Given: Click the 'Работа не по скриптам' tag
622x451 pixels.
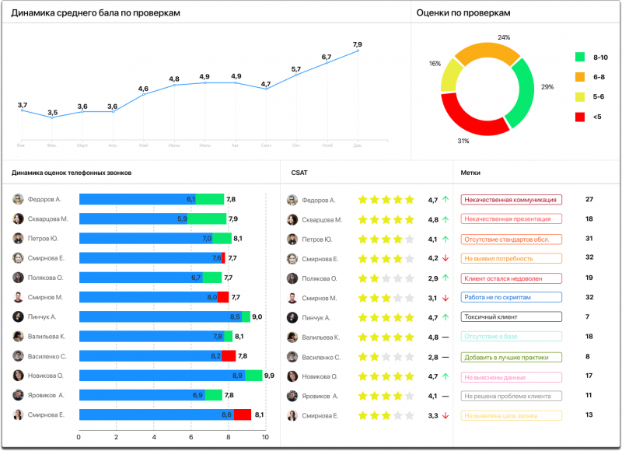Looking at the screenshot, I should [x=511, y=298].
